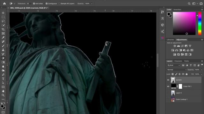Switch to the Channels tab
The image size is (204, 114).
(178, 61)
